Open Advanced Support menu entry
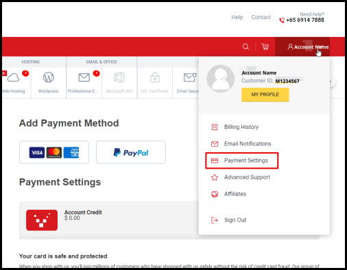The width and height of the screenshot is (347, 270). pos(247,177)
